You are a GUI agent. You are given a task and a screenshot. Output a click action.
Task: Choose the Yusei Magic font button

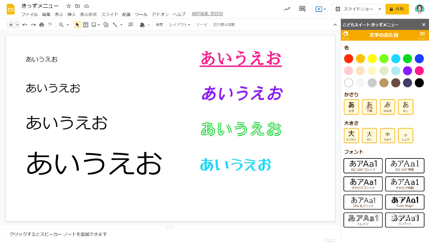(405, 202)
